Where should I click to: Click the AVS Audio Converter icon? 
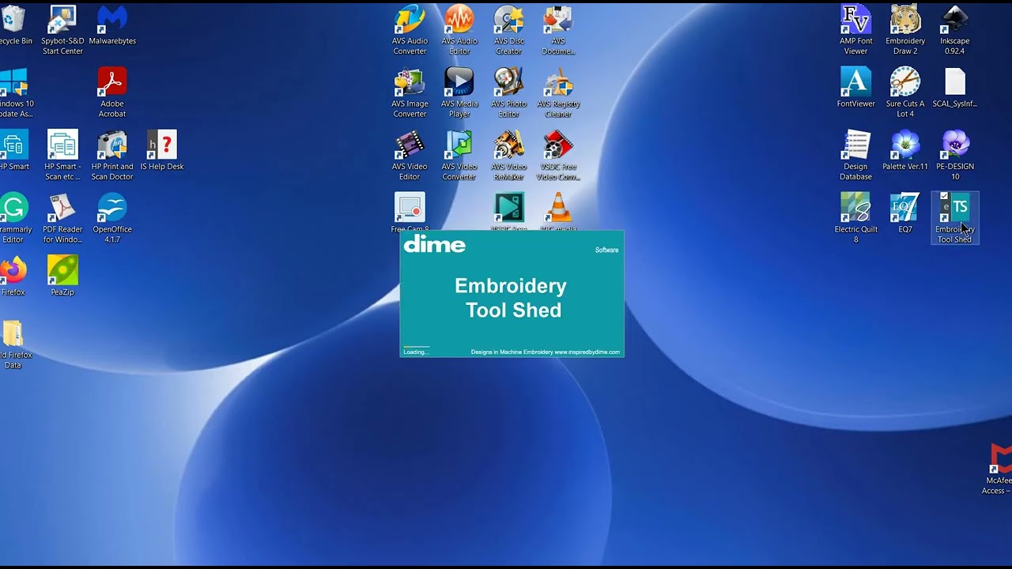click(x=410, y=29)
